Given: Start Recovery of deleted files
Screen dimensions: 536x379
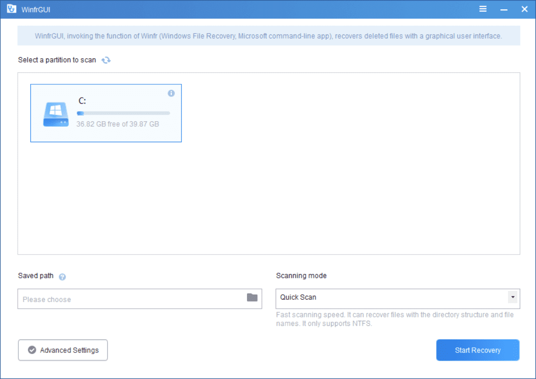Looking at the screenshot, I should pos(478,350).
